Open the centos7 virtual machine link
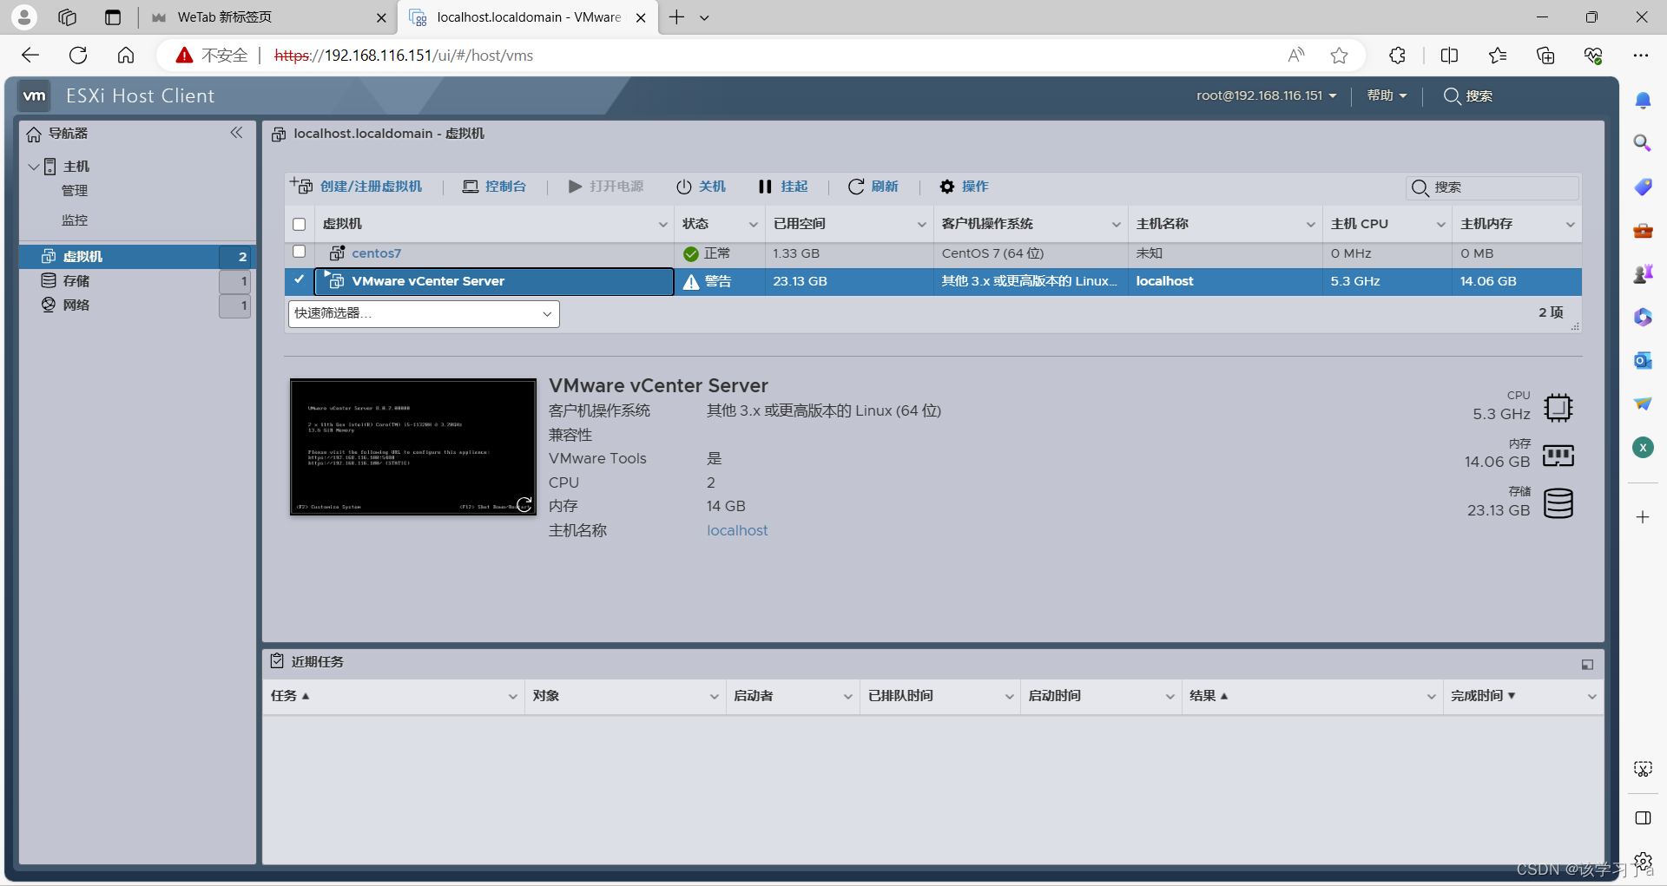 (x=377, y=253)
